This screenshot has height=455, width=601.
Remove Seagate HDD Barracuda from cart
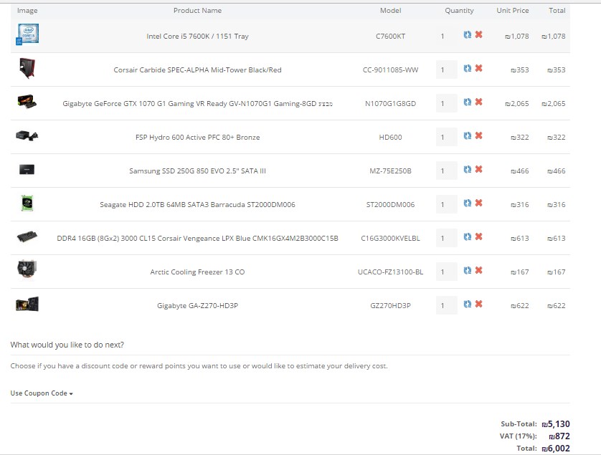tap(479, 203)
